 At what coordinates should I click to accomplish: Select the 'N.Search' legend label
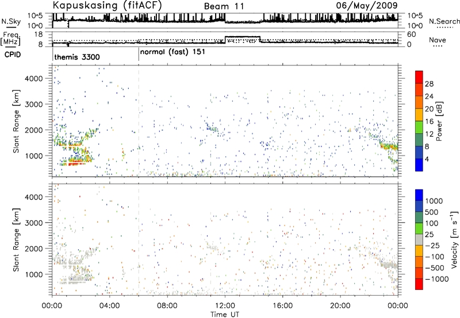coord(444,21)
